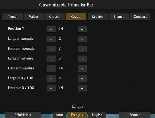The image size is (155, 118).
Task: Show the Frames tab
Action: [x=119, y=17]
